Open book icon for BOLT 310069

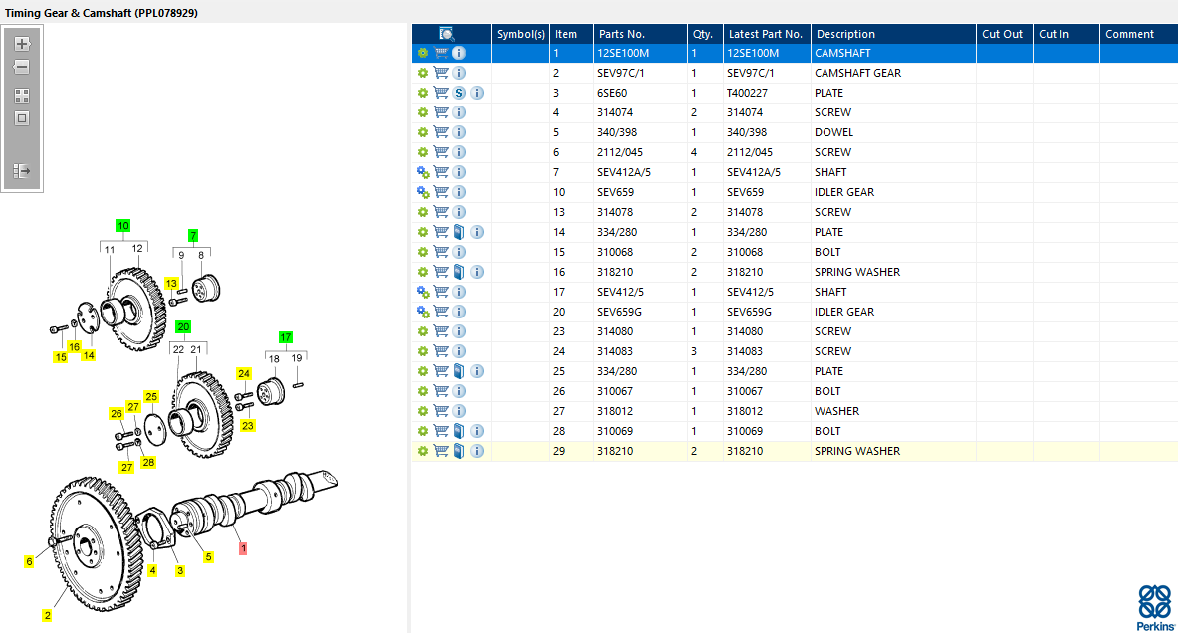coord(459,431)
